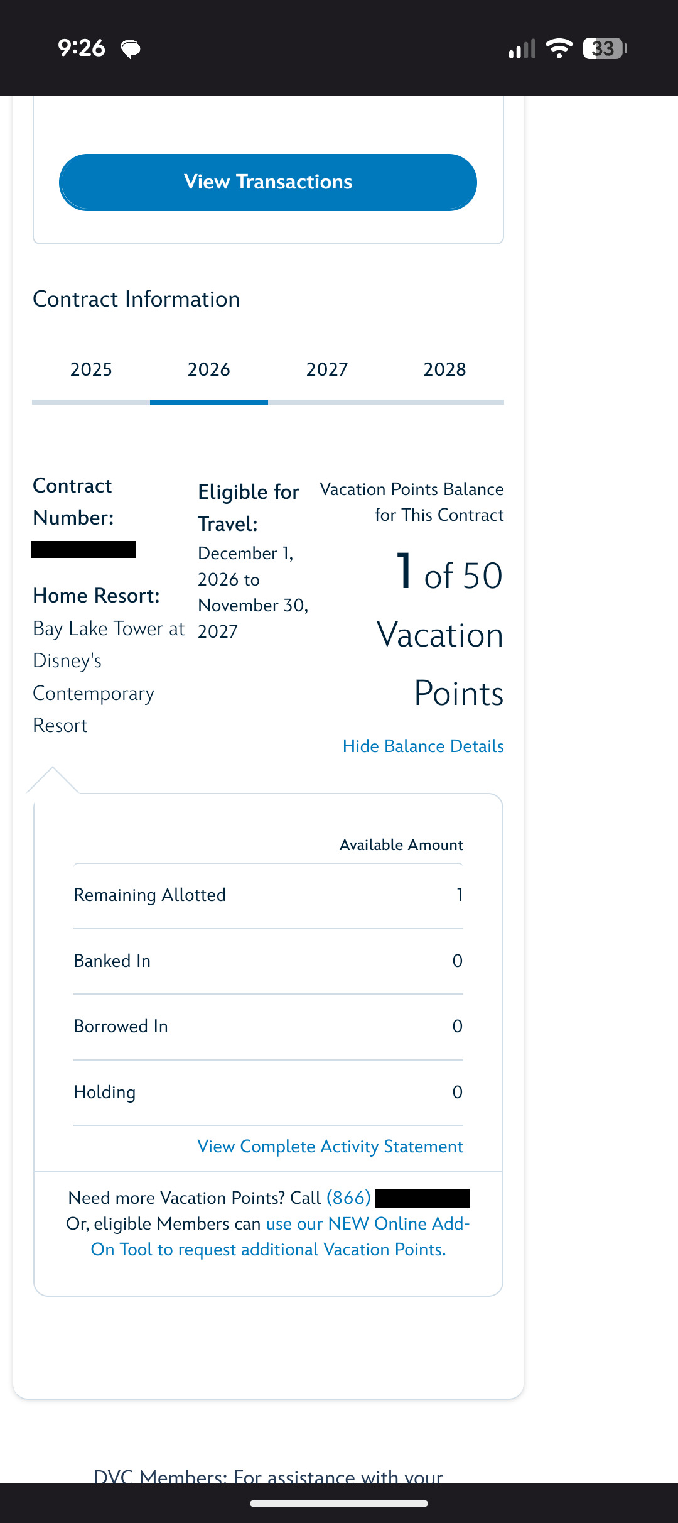
Task: Tap the Remaining Allotted row
Action: point(268,895)
